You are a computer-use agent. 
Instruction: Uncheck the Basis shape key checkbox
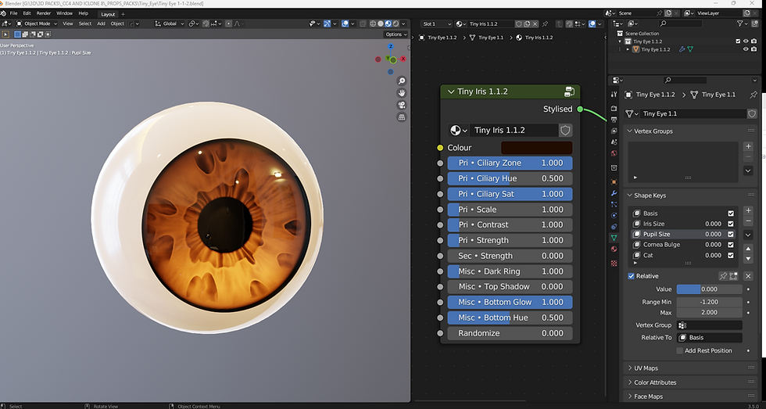click(731, 213)
